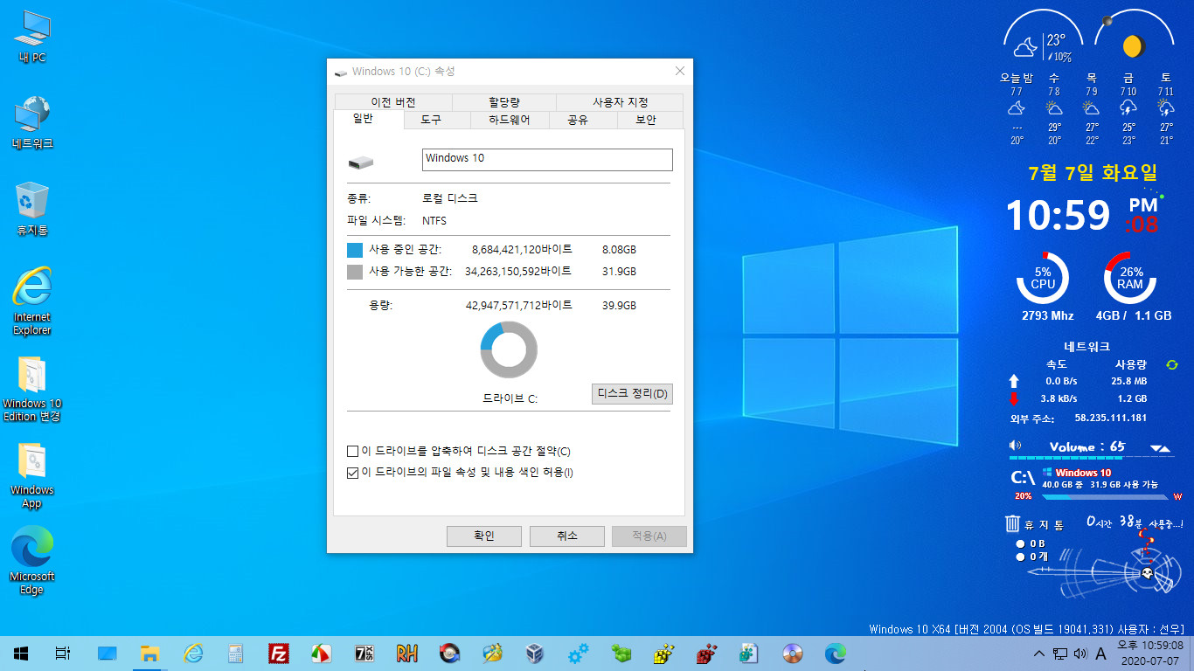Enable the compress this drive checkbox
1194x671 pixels.
352,452
